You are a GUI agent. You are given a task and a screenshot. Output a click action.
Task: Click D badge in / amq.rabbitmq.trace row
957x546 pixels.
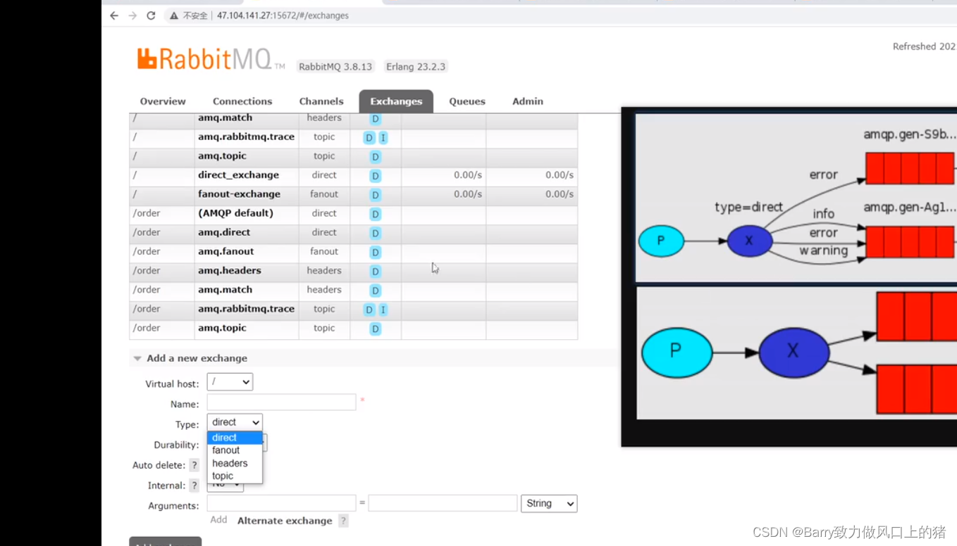pyautogui.click(x=369, y=138)
